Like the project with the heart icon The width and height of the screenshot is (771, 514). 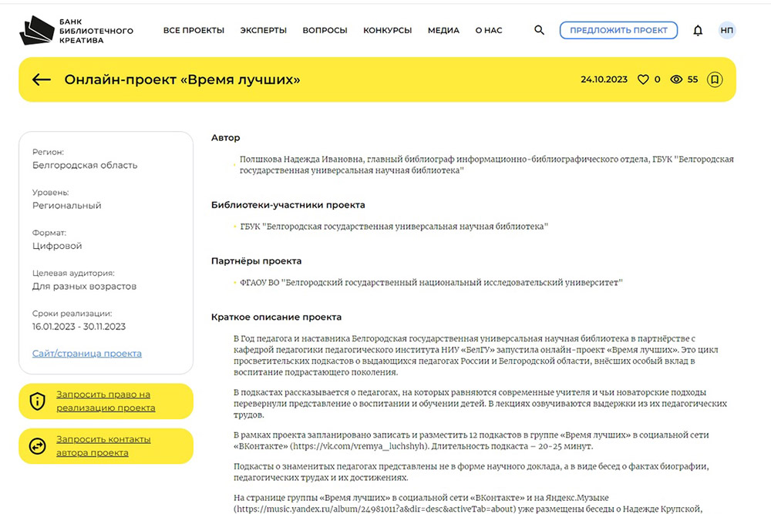pyautogui.click(x=643, y=79)
